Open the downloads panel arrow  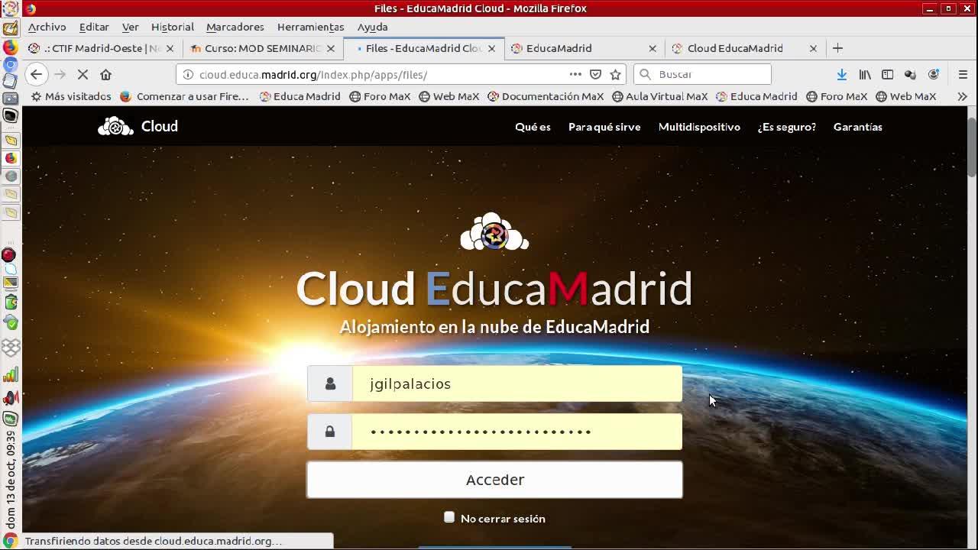pyautogui.click(x=841, y=74)
